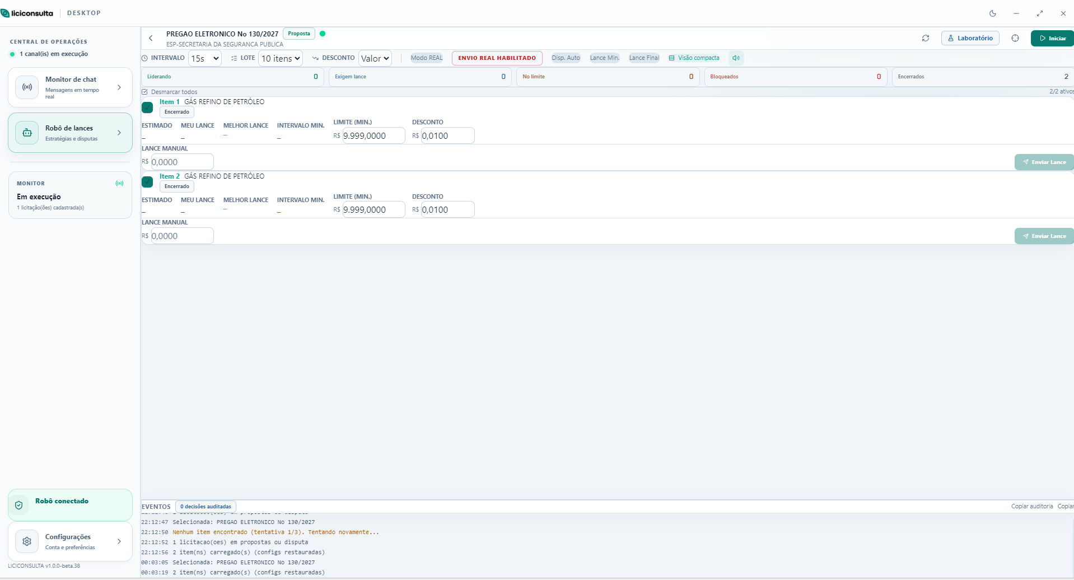Click the Robô de lances robot icon
Viewport: 1074px width, 580px height.
27,133
